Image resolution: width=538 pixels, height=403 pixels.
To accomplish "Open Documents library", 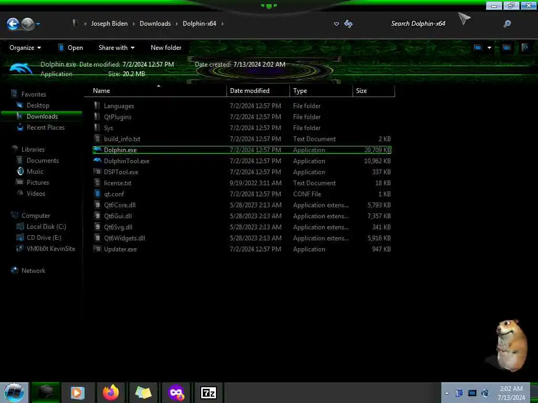I will [43, 161].
